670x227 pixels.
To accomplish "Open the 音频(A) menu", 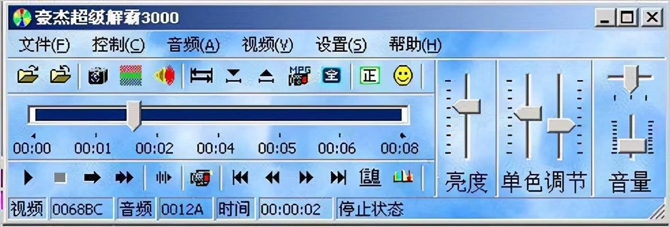I will pyautogui.click(x=193, y=45).
